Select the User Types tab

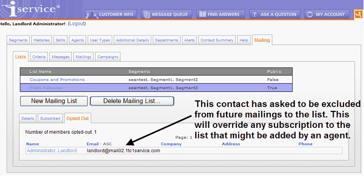100,40
